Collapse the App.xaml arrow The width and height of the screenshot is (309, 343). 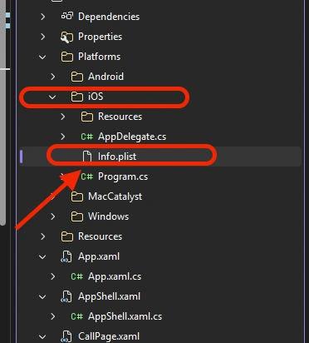(42, 257)
